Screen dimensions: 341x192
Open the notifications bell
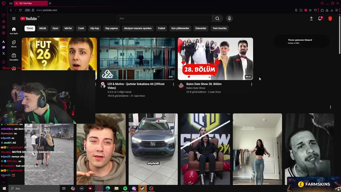pos(320,18)
